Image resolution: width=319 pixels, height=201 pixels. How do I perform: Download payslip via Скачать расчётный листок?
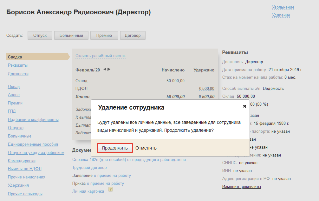click(101, 56)
